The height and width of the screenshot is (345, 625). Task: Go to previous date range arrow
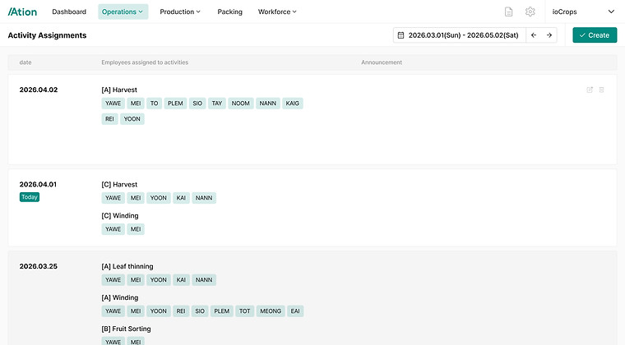click(x=534, y=35)
